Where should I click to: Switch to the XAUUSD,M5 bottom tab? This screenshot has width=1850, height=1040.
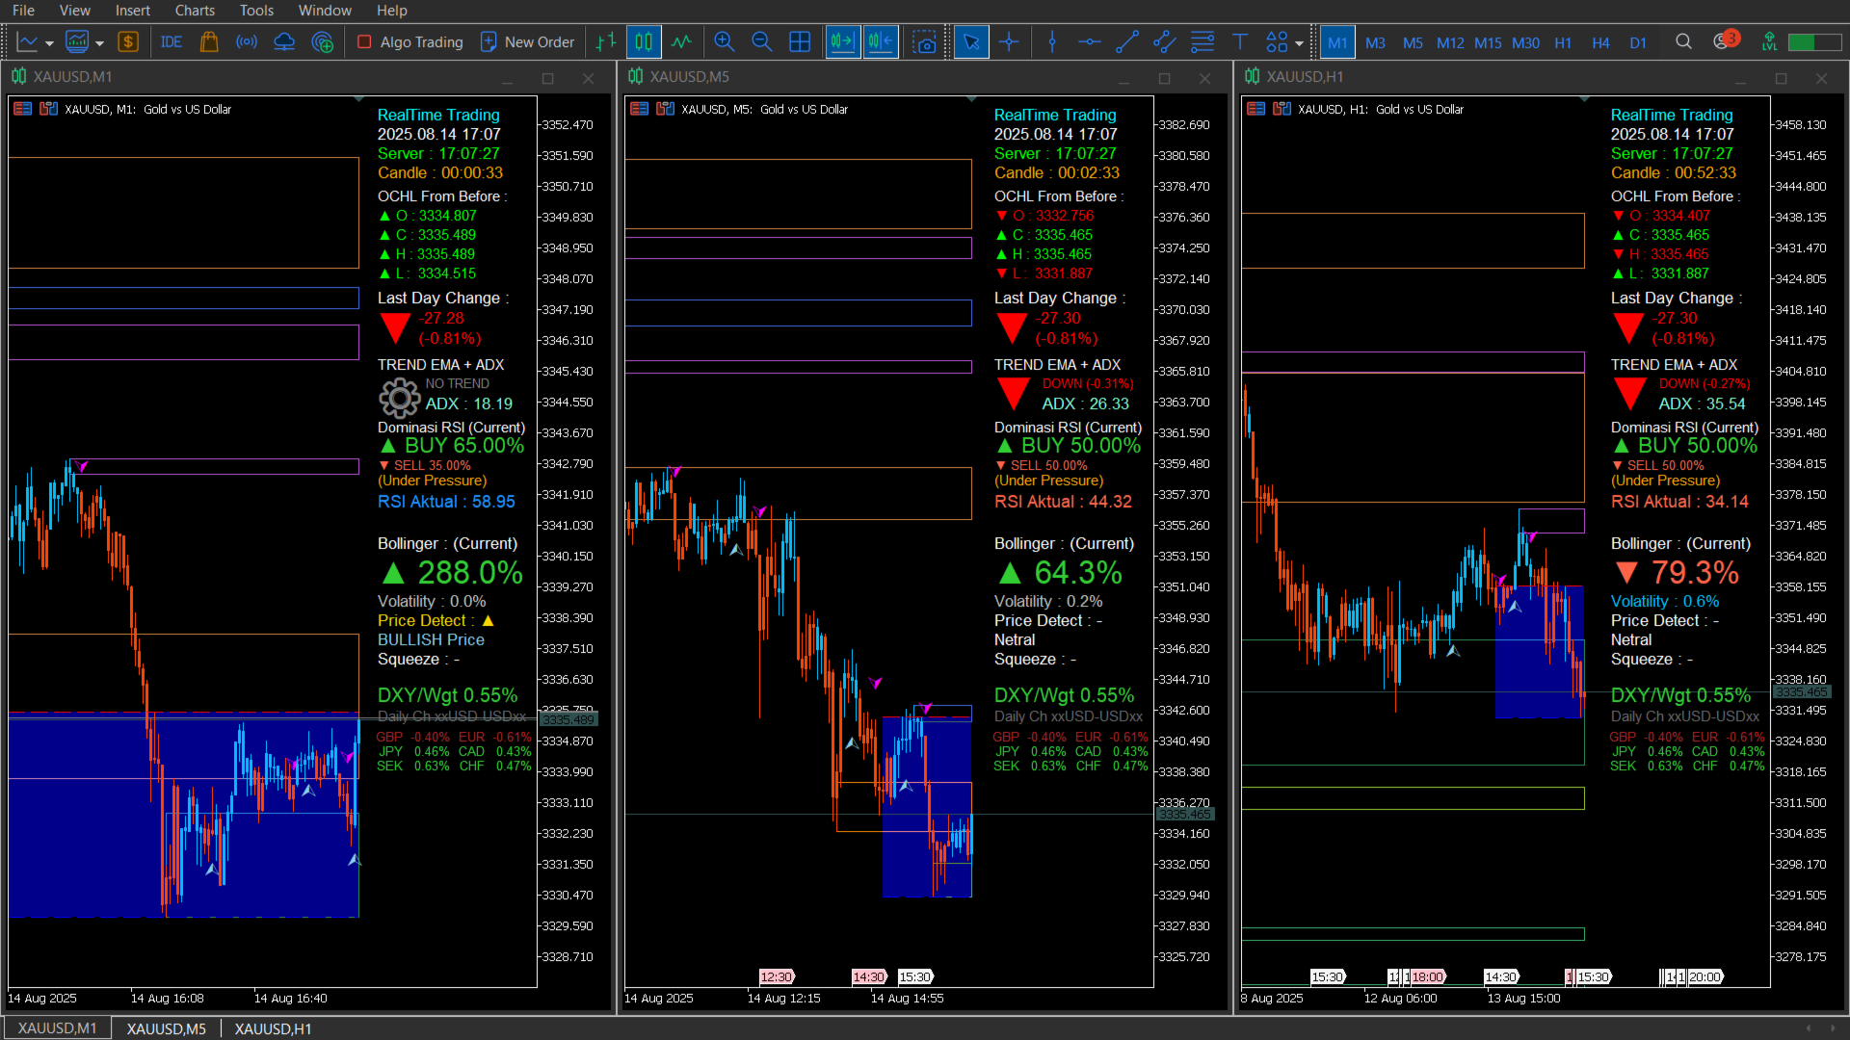click(167, 1028)
